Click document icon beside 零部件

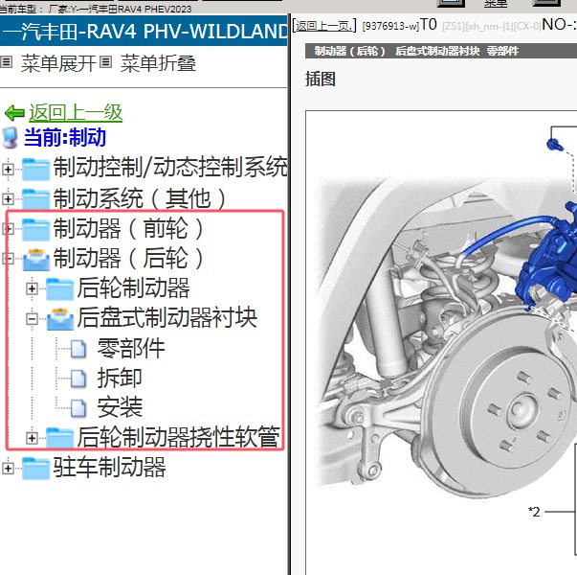pyautogui.click(x=78, y=349)
